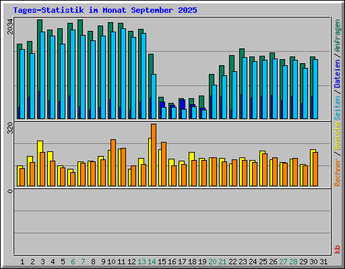Click day label '3' on the x-axis
The image size is (345, 269).
pos(42,262)
